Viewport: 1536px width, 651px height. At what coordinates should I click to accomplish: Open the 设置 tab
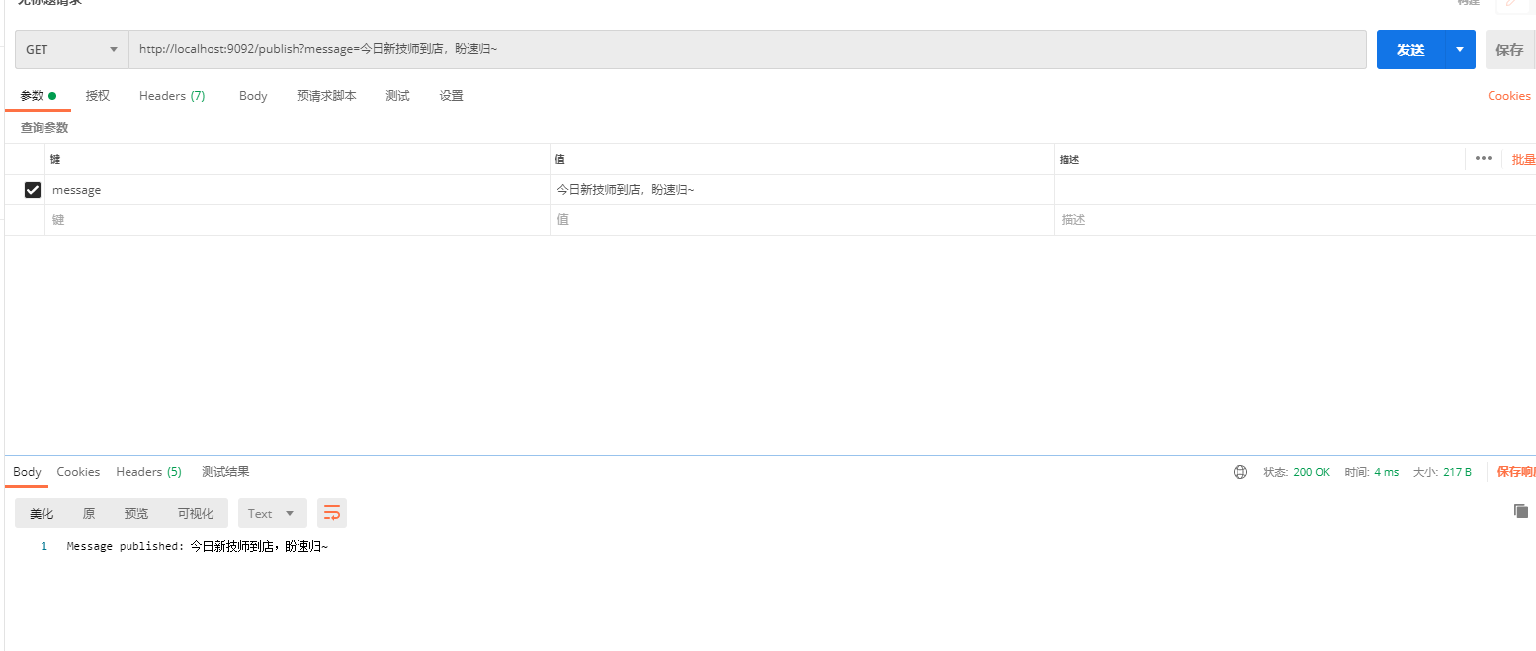(452, 96)
